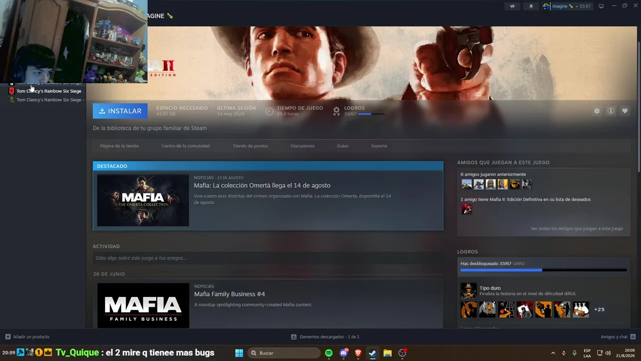Click the downloads icon in the bottom bar
This screenshot has height=361, width=641.
coord(294,337)
